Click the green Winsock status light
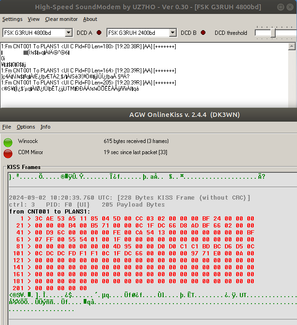Screen dimensions: 297x325 8,143
